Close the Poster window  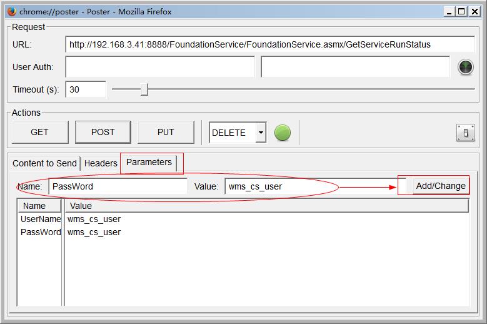pos(474,12)
